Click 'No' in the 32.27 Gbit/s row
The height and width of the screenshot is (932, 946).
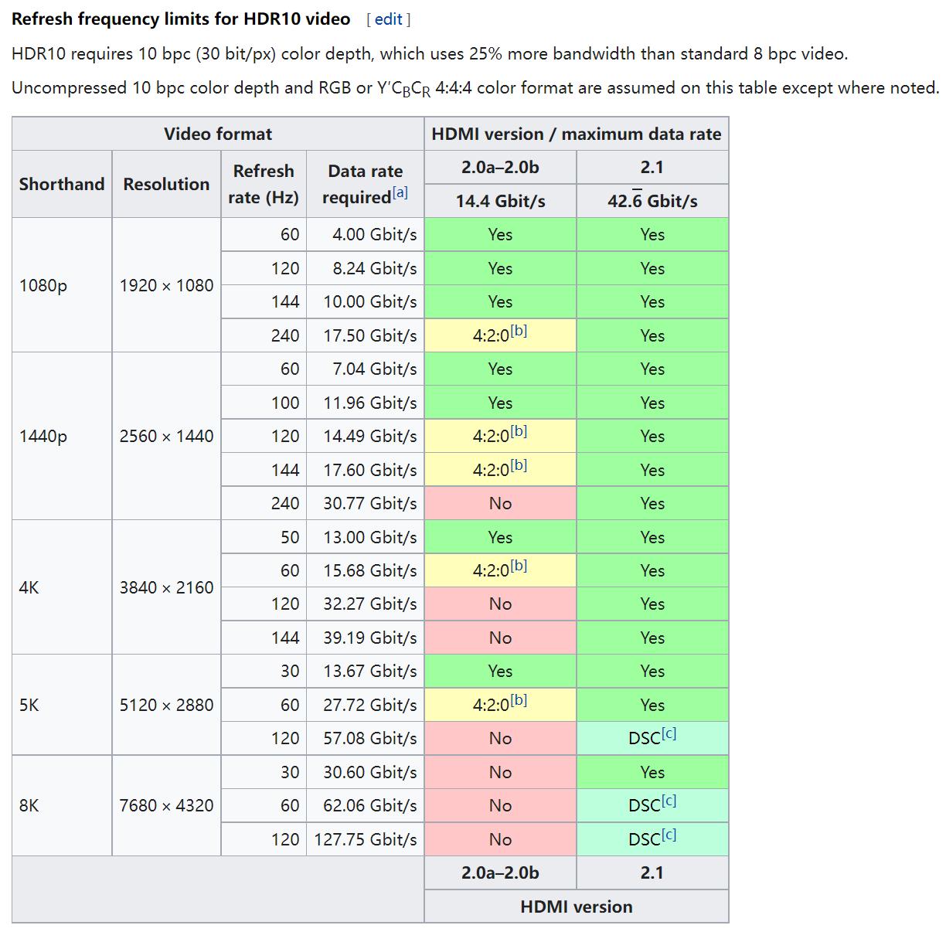(501, 604)
